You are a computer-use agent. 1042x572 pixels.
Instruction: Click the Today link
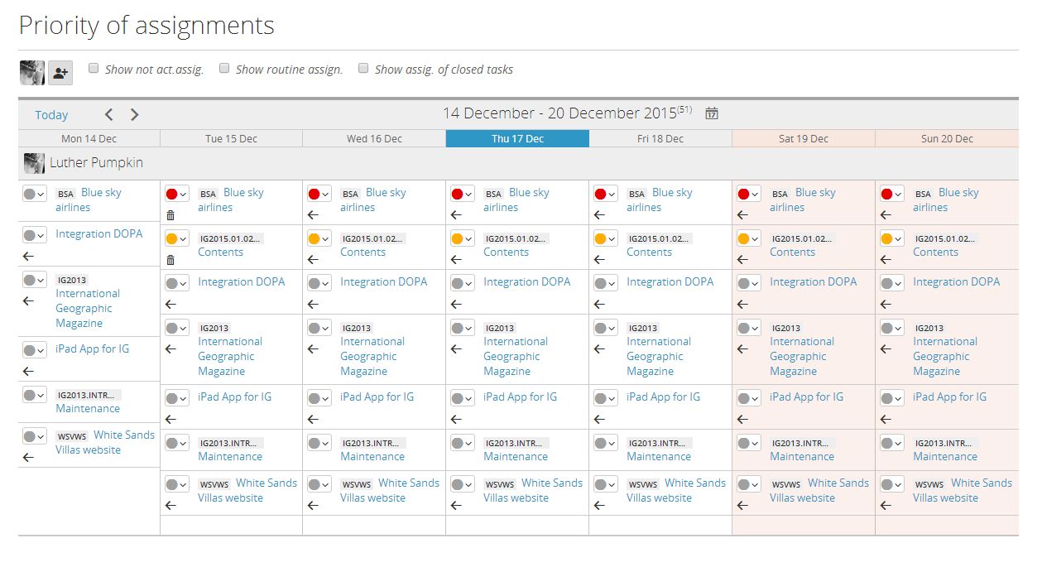51,115
